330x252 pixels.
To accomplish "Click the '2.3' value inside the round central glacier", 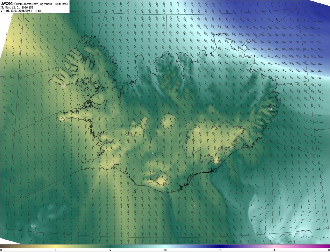I will (166, 122).
